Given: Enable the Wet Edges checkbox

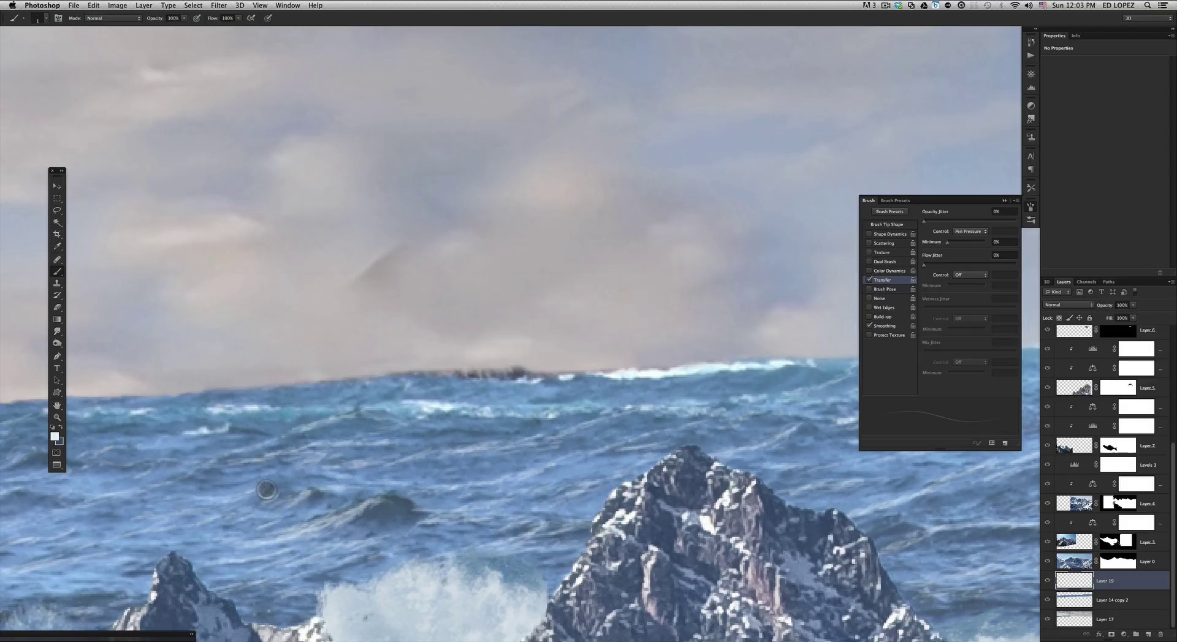Looking at the screenshot, I should (x=869, y=308).
